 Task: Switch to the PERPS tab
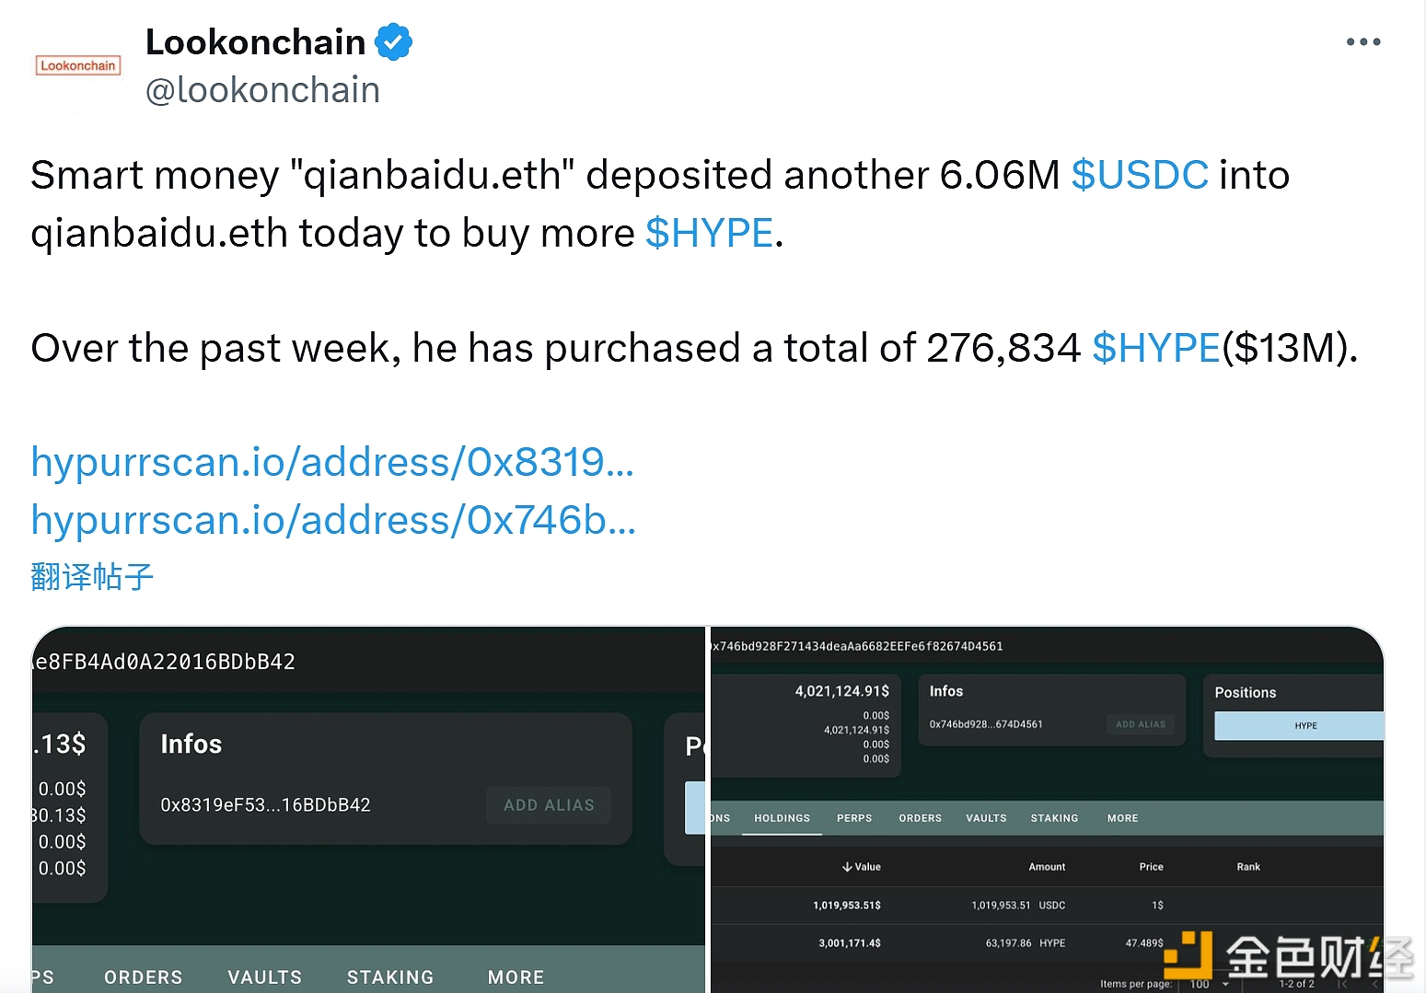(854, 818)
